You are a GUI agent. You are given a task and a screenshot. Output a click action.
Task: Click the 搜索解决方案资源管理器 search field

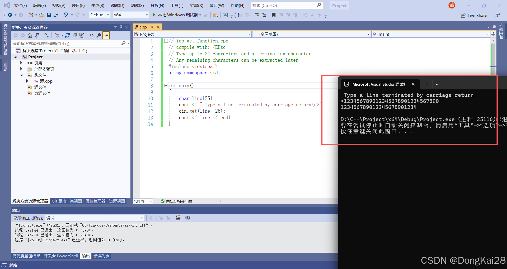coord(66,44)
